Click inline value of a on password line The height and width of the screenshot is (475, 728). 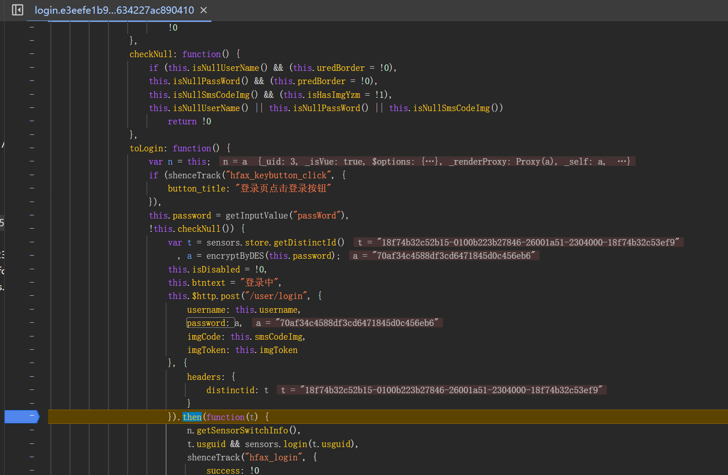point(347,323)
